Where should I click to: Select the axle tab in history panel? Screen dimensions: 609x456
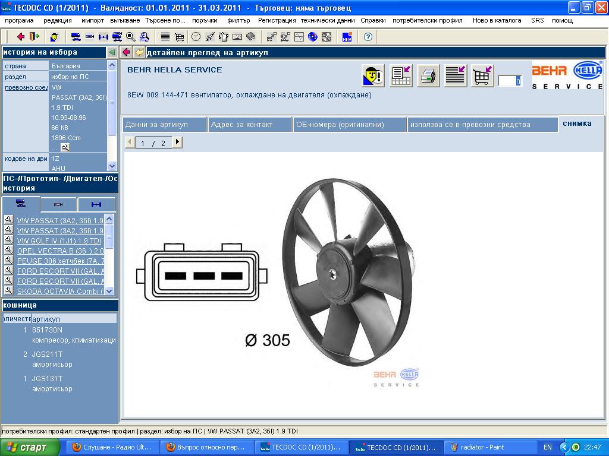[96, 204]
